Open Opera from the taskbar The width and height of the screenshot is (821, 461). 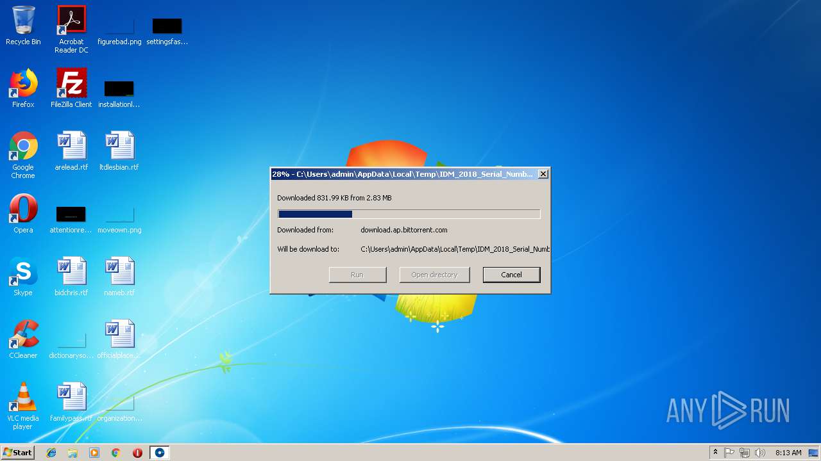pyautogui.click(x=137, y=453)
